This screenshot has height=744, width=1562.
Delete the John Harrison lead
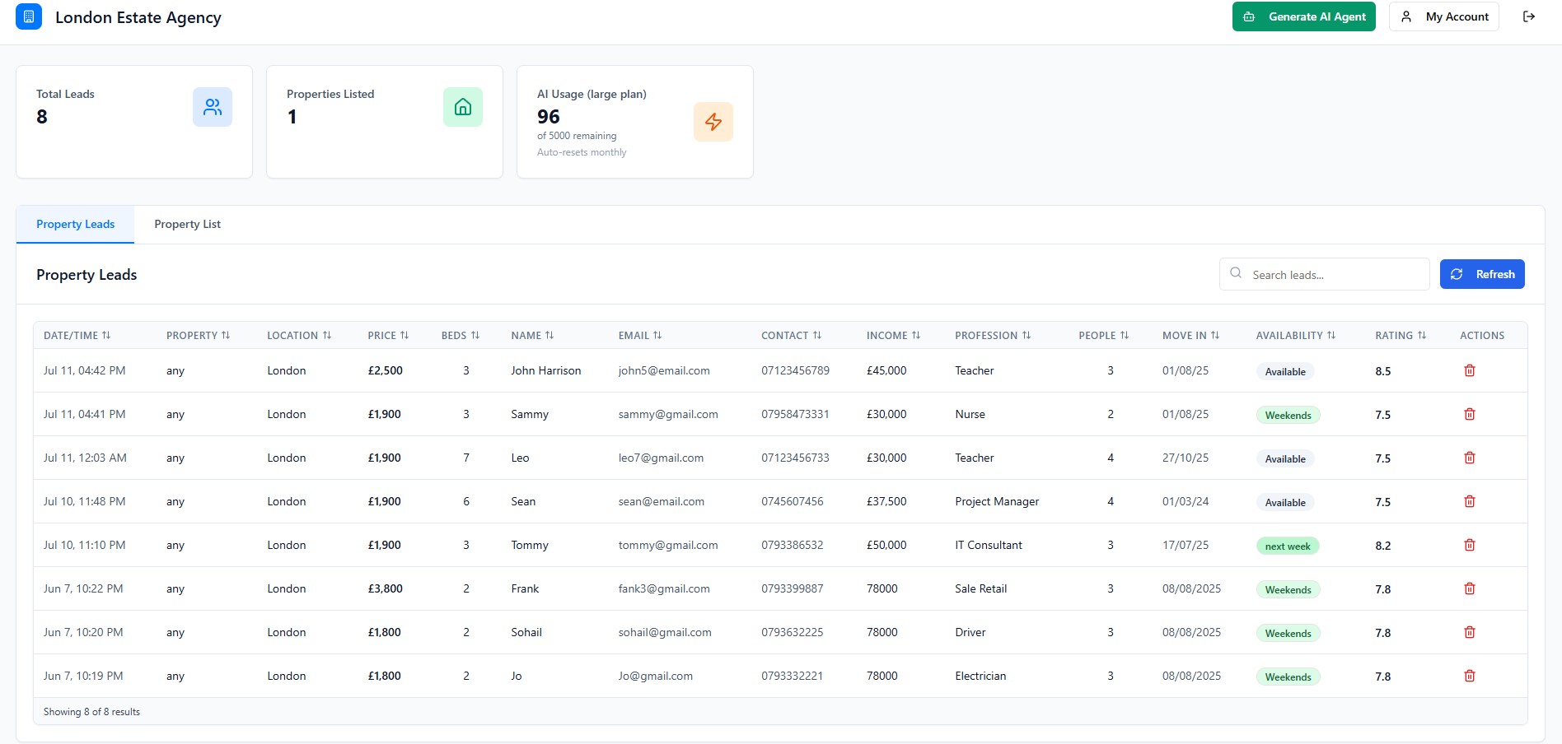[x=1470, y=370]
